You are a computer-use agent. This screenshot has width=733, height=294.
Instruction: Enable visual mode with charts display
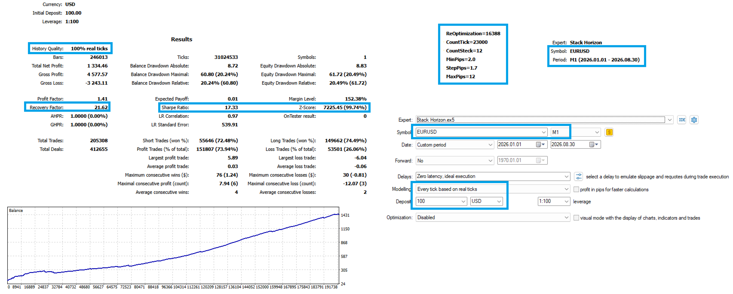(576, 218)
